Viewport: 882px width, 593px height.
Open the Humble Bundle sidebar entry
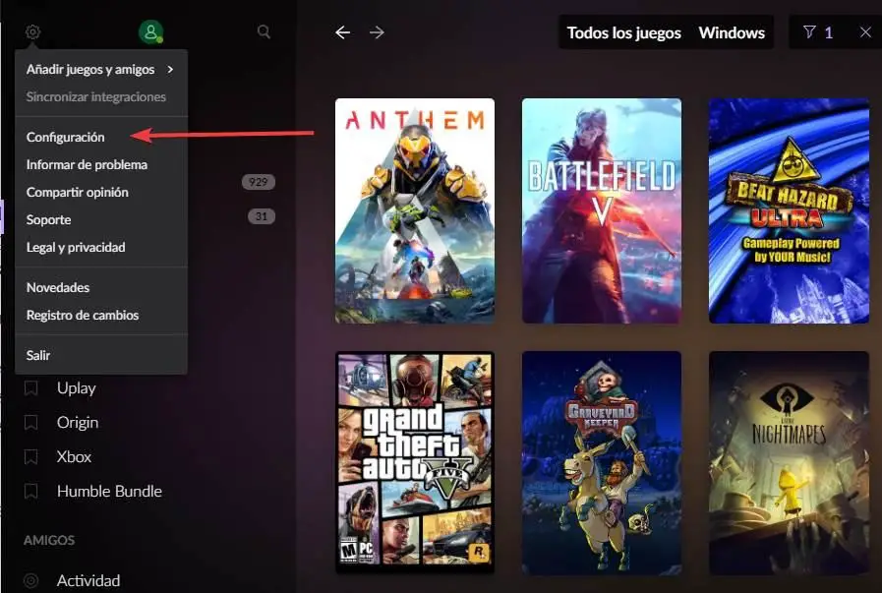coord(109,491)
